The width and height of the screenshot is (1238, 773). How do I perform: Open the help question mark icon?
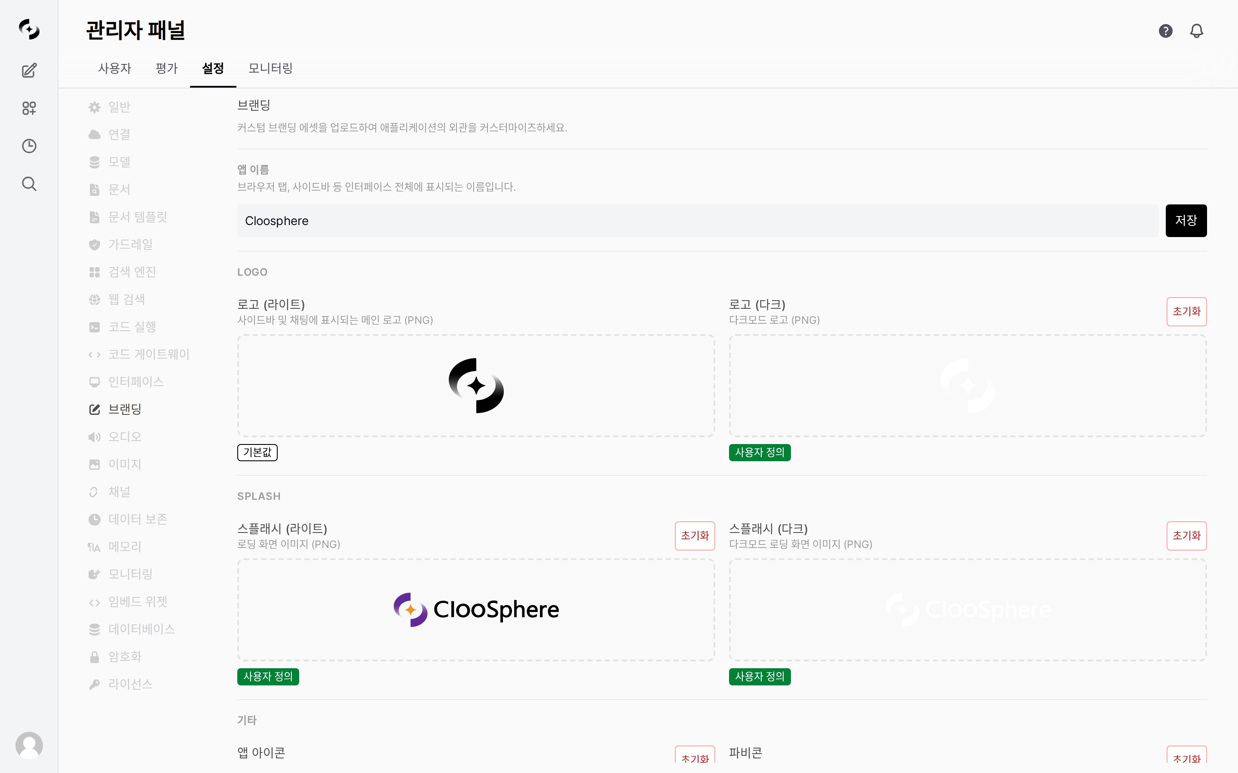(x=1165, y=30)
